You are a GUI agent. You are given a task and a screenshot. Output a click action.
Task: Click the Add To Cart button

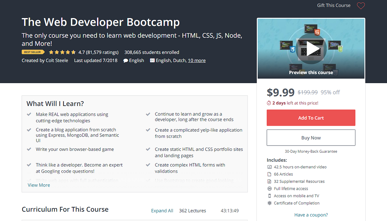pyautogui.click(x=311, y=118)
